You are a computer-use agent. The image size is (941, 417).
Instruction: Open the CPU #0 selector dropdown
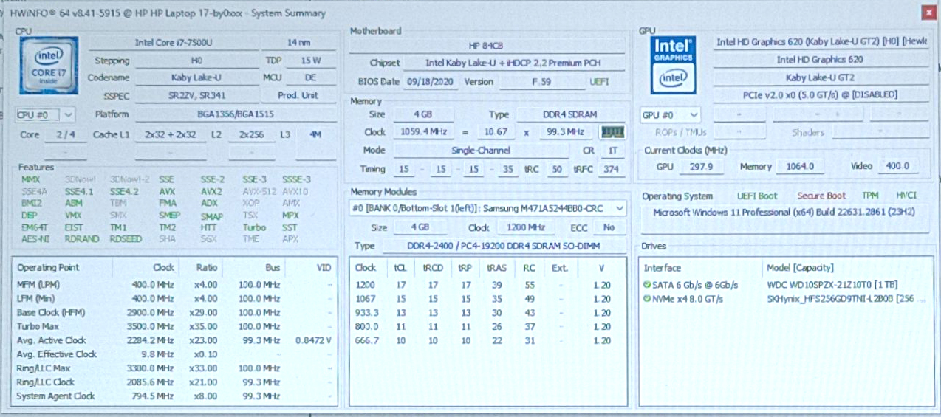coord(46,115)
